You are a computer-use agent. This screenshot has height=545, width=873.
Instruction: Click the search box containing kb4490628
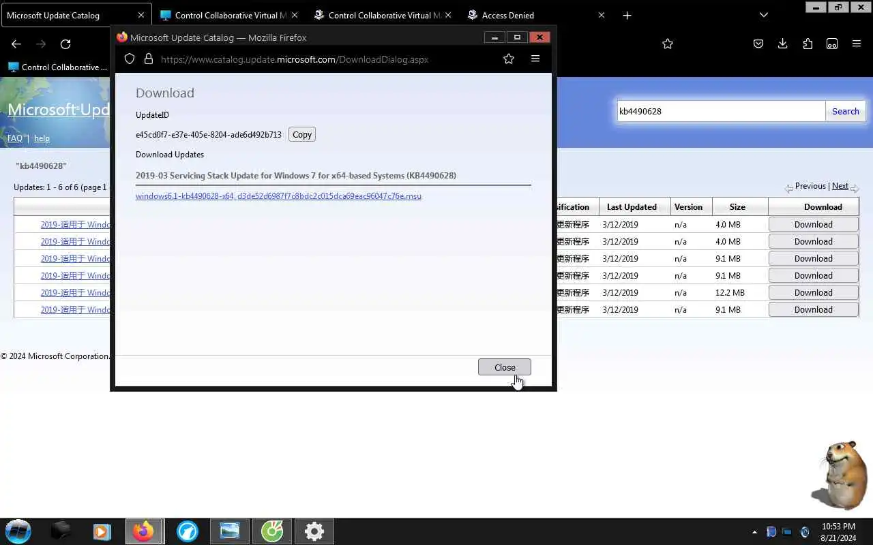coord(721,111)
